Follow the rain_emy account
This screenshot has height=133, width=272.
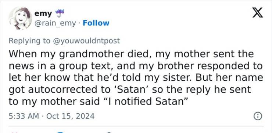click(x=96, y=23)
